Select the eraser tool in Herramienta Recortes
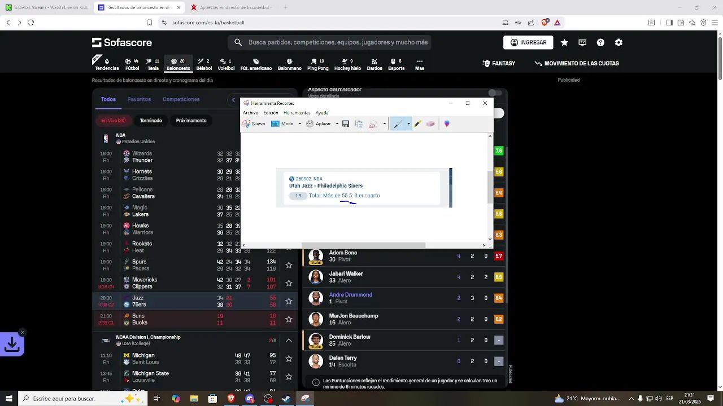 tap(430, 123)
